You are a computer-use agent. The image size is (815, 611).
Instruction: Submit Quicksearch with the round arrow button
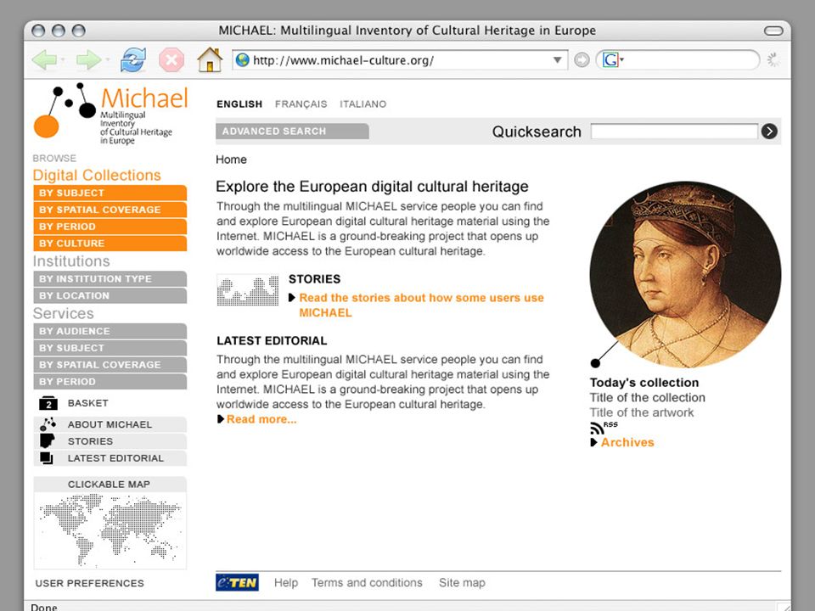pos(769,132)
